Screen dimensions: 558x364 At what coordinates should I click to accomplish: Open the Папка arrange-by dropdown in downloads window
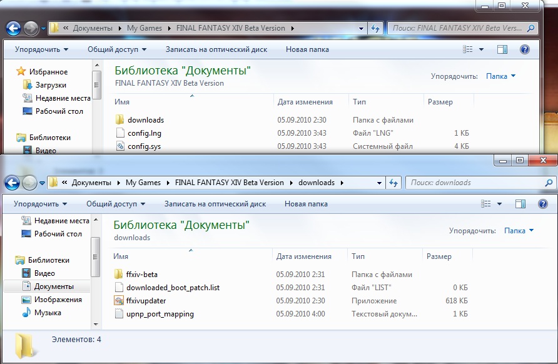point(519,231)
